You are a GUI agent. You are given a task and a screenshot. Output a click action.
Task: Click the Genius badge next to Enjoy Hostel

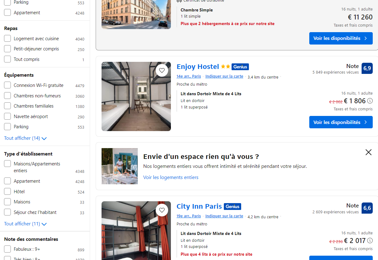240,67
